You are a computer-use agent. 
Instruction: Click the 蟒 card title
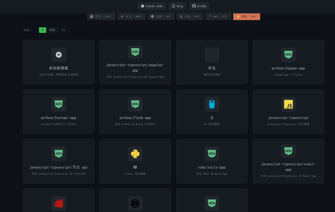click(135, 167)
